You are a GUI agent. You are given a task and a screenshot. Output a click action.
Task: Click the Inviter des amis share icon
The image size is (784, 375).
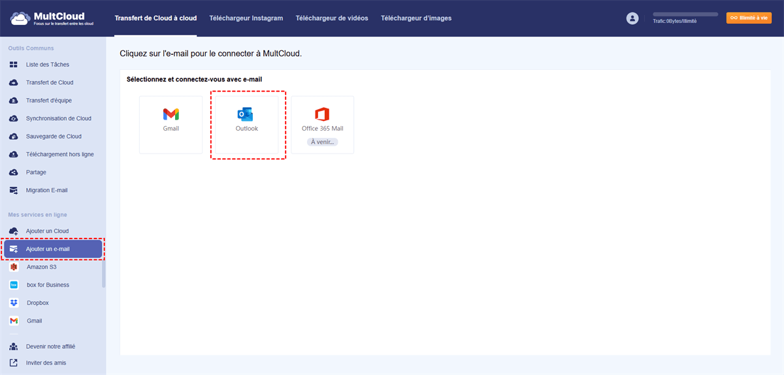click(13, 363)
